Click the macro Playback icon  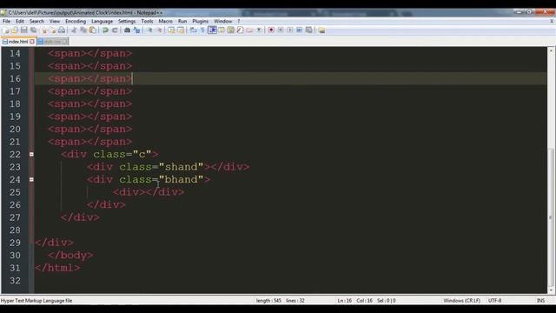click(290, 30)
